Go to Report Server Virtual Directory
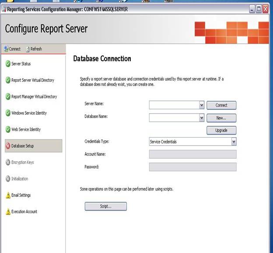The image size is (273, 253). click(33, 80)
